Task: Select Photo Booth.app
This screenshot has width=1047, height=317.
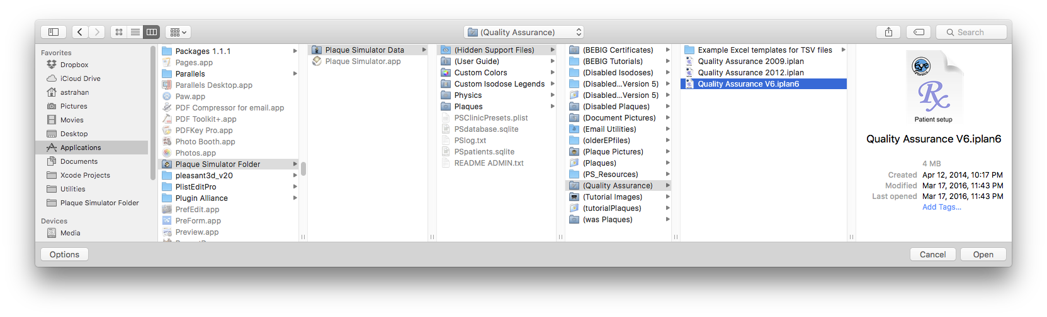Action: click(x=205, y=142)
